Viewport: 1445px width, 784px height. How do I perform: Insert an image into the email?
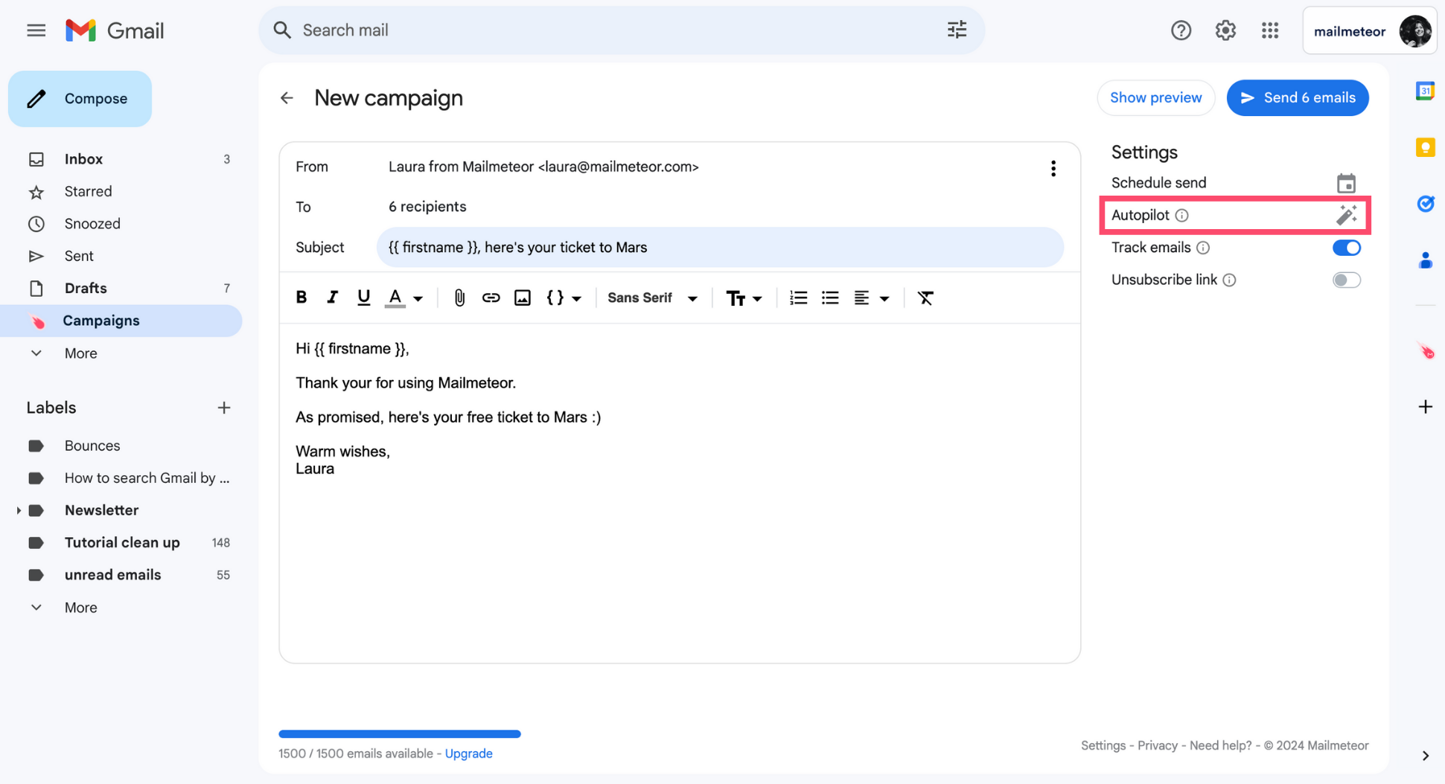point(523,298)
